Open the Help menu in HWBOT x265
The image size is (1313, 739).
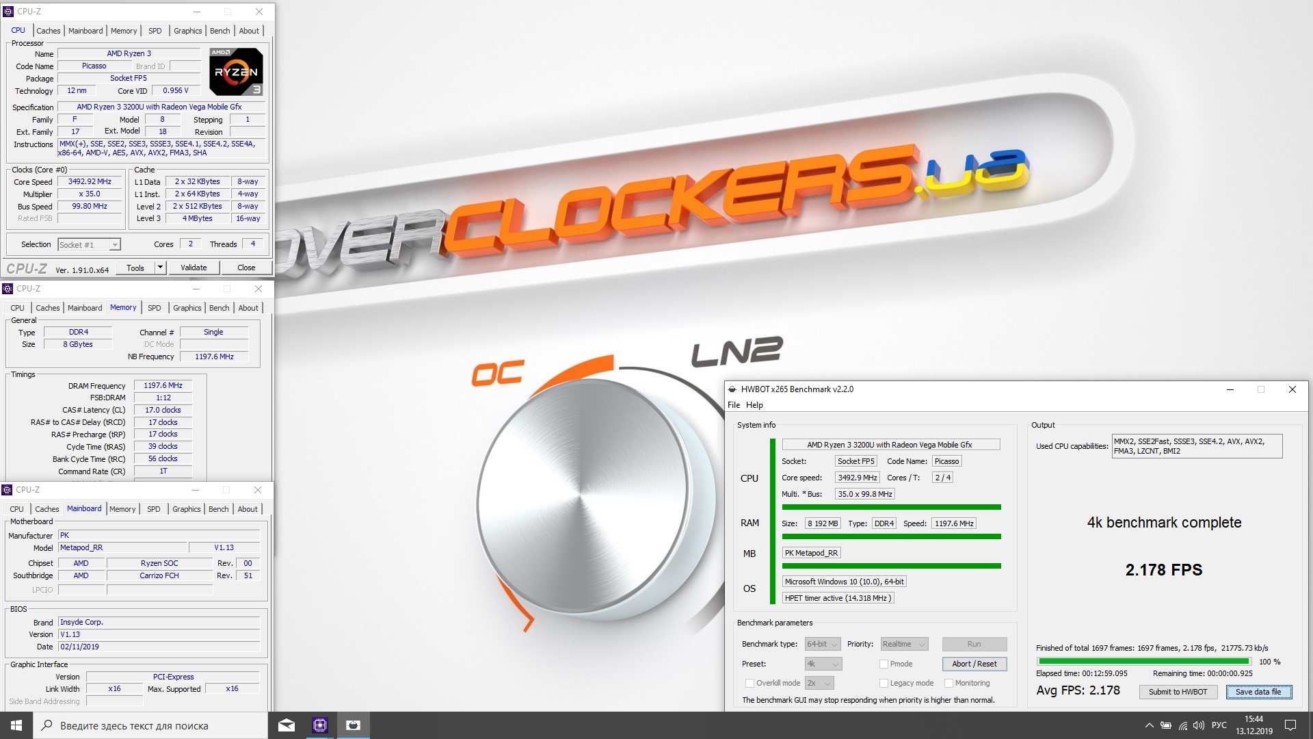[x=754, y=405]
